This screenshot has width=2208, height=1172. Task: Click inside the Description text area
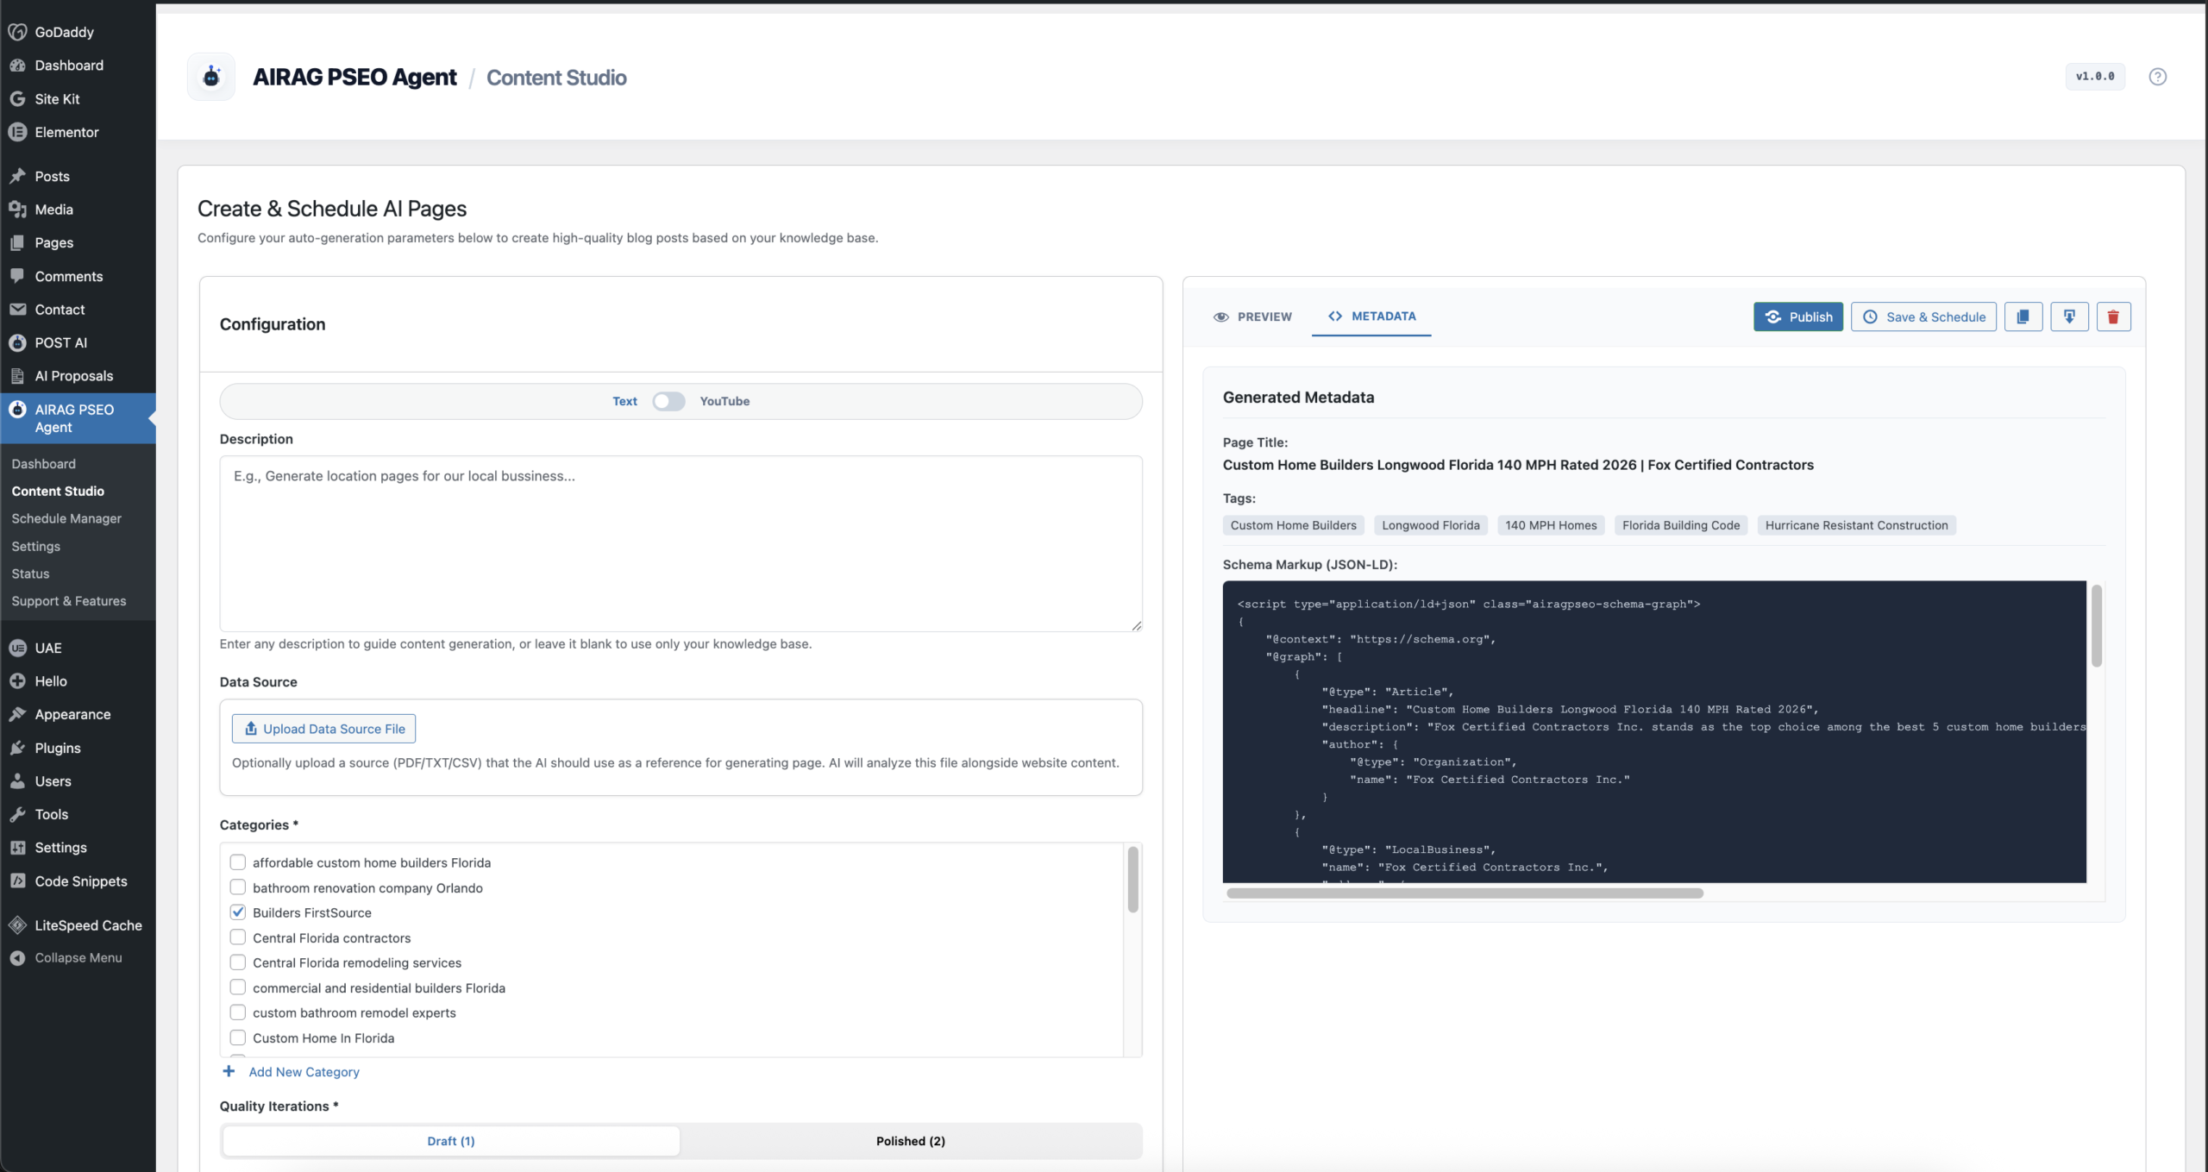tap(681, 543)
